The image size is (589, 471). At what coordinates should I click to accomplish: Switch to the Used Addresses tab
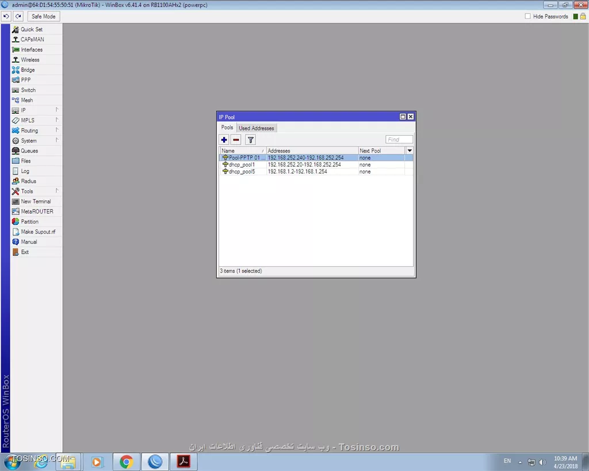click(257, 128)
